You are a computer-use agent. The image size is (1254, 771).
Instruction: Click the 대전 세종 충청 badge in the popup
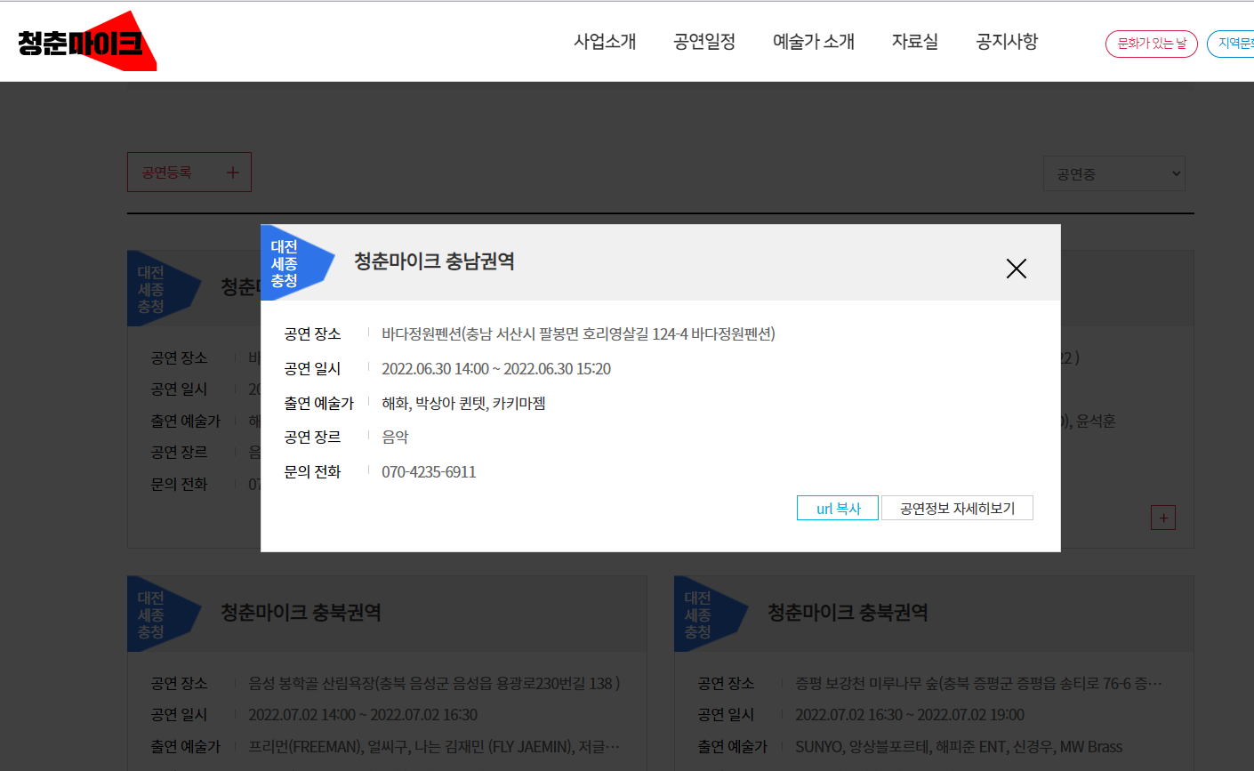click(296, 263)
